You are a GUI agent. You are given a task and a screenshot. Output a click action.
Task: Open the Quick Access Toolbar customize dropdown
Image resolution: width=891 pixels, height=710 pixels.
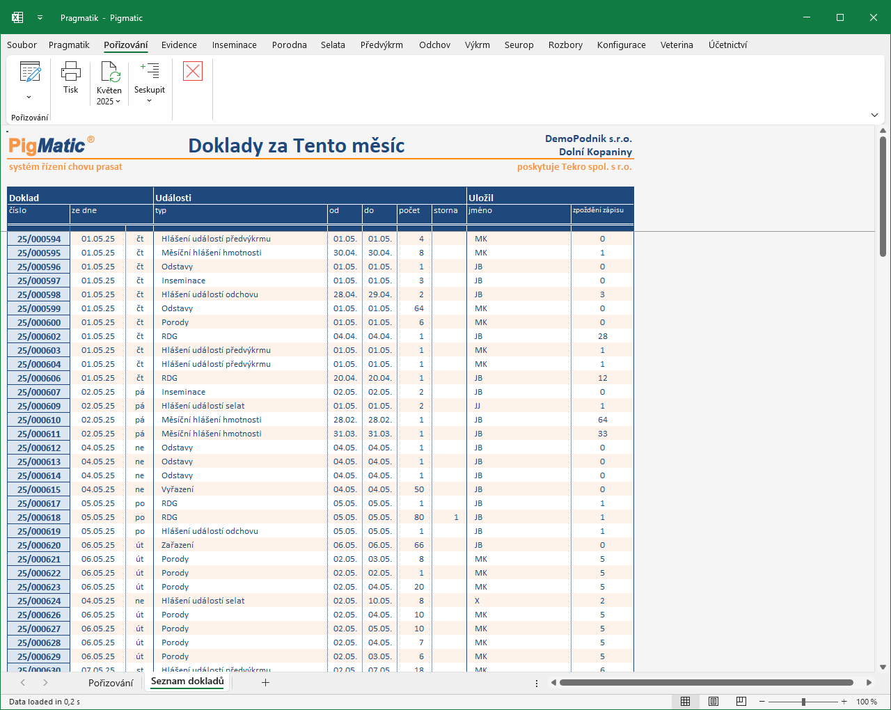coord(40,17)
